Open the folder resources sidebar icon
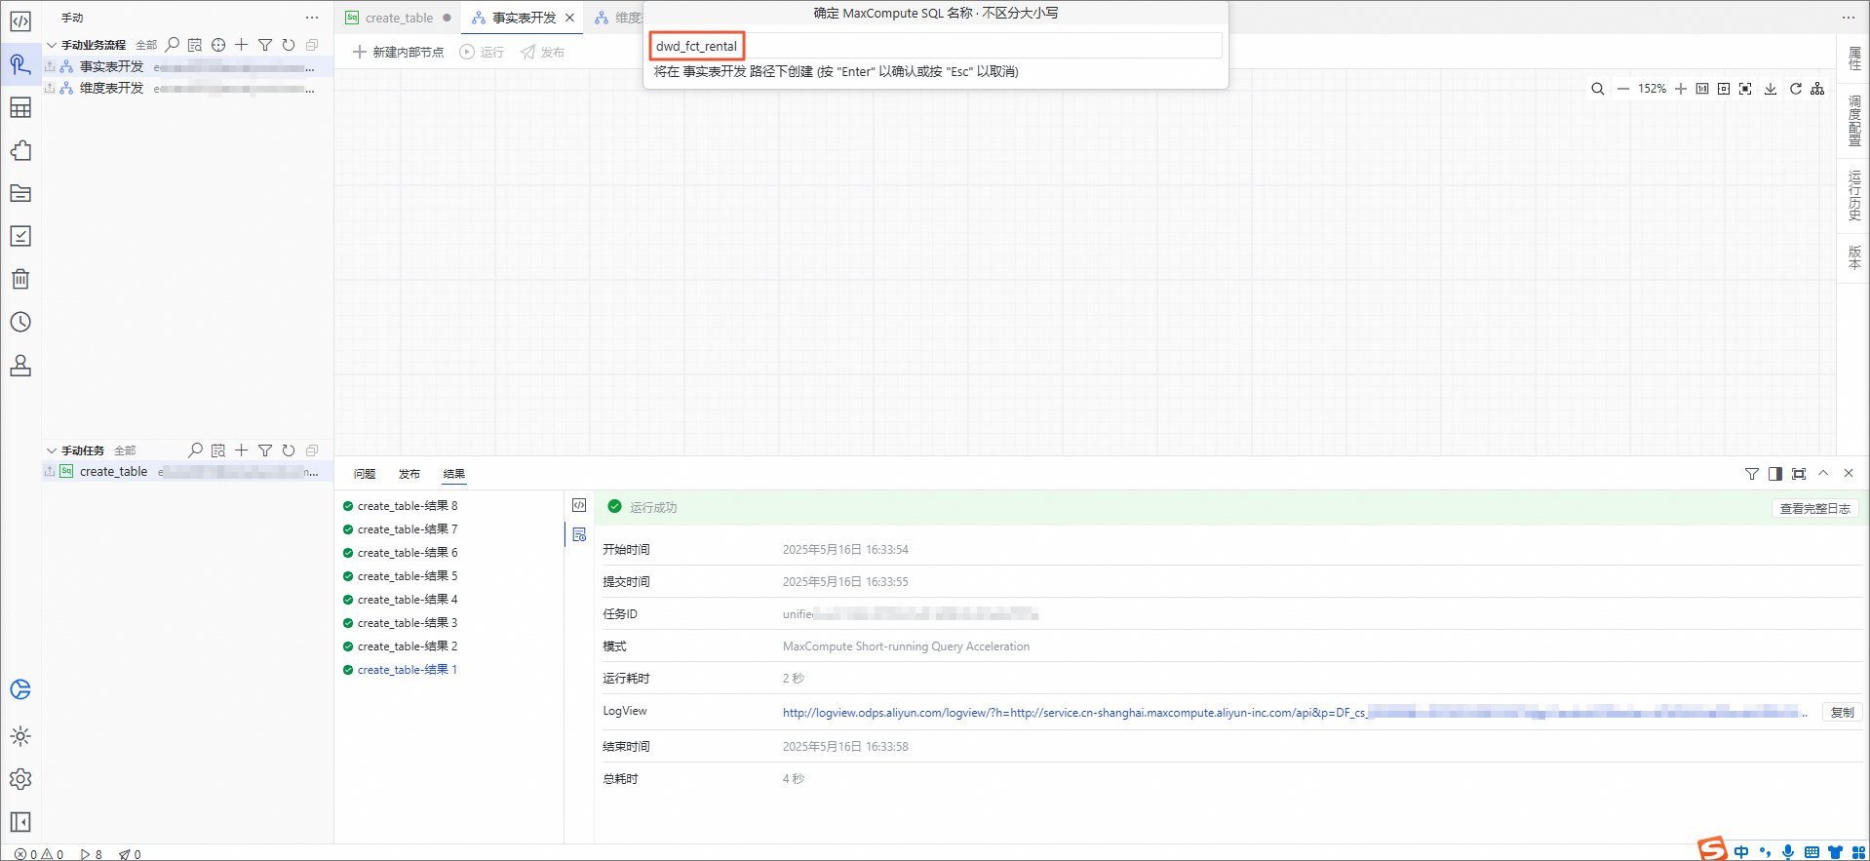 pos(20,193)
